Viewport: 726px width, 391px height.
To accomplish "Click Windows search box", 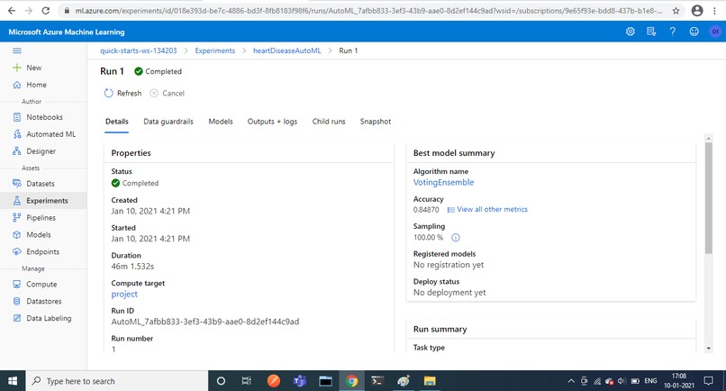I will pos(117,381).
